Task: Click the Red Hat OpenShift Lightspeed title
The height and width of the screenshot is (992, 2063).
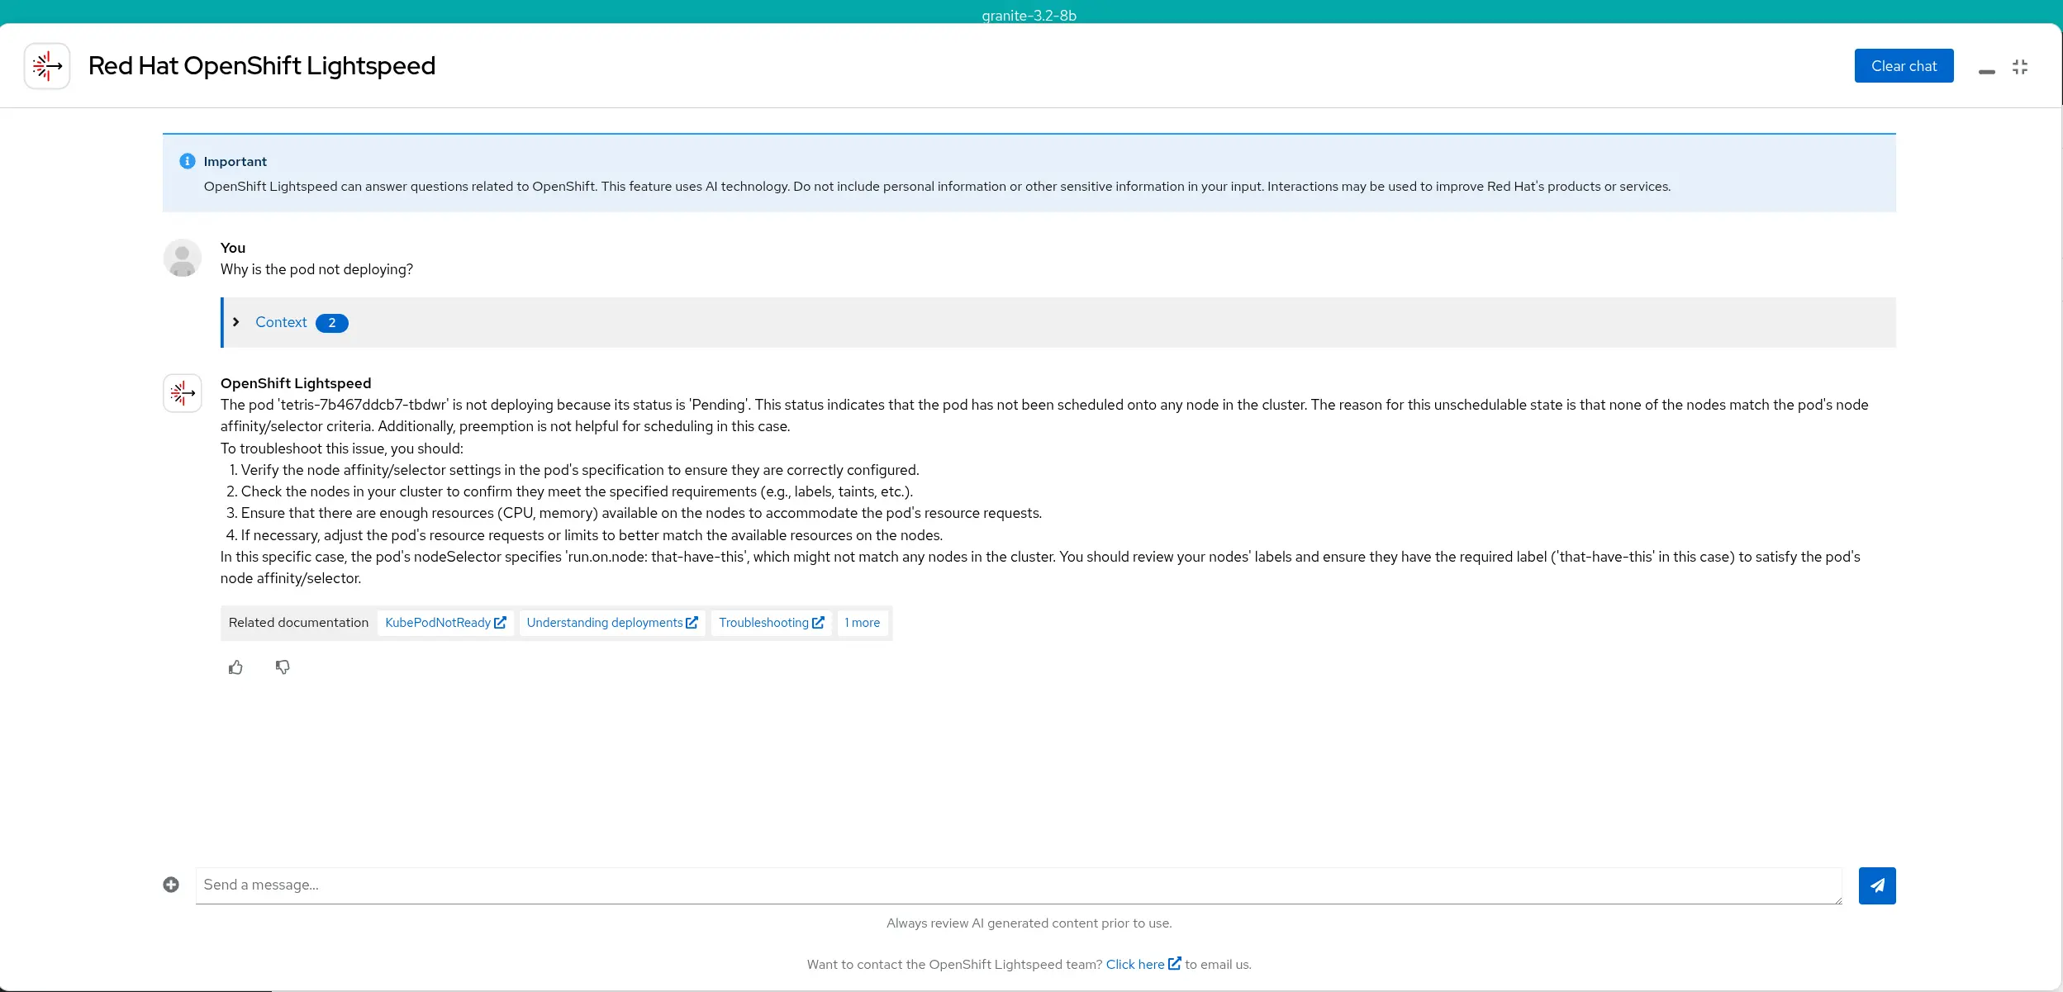Action: 262,65
